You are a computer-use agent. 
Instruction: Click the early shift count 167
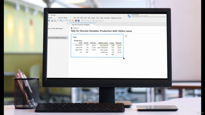click(x=87, y=45)
